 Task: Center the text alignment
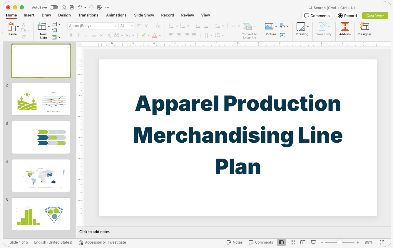tap(179, 35)
